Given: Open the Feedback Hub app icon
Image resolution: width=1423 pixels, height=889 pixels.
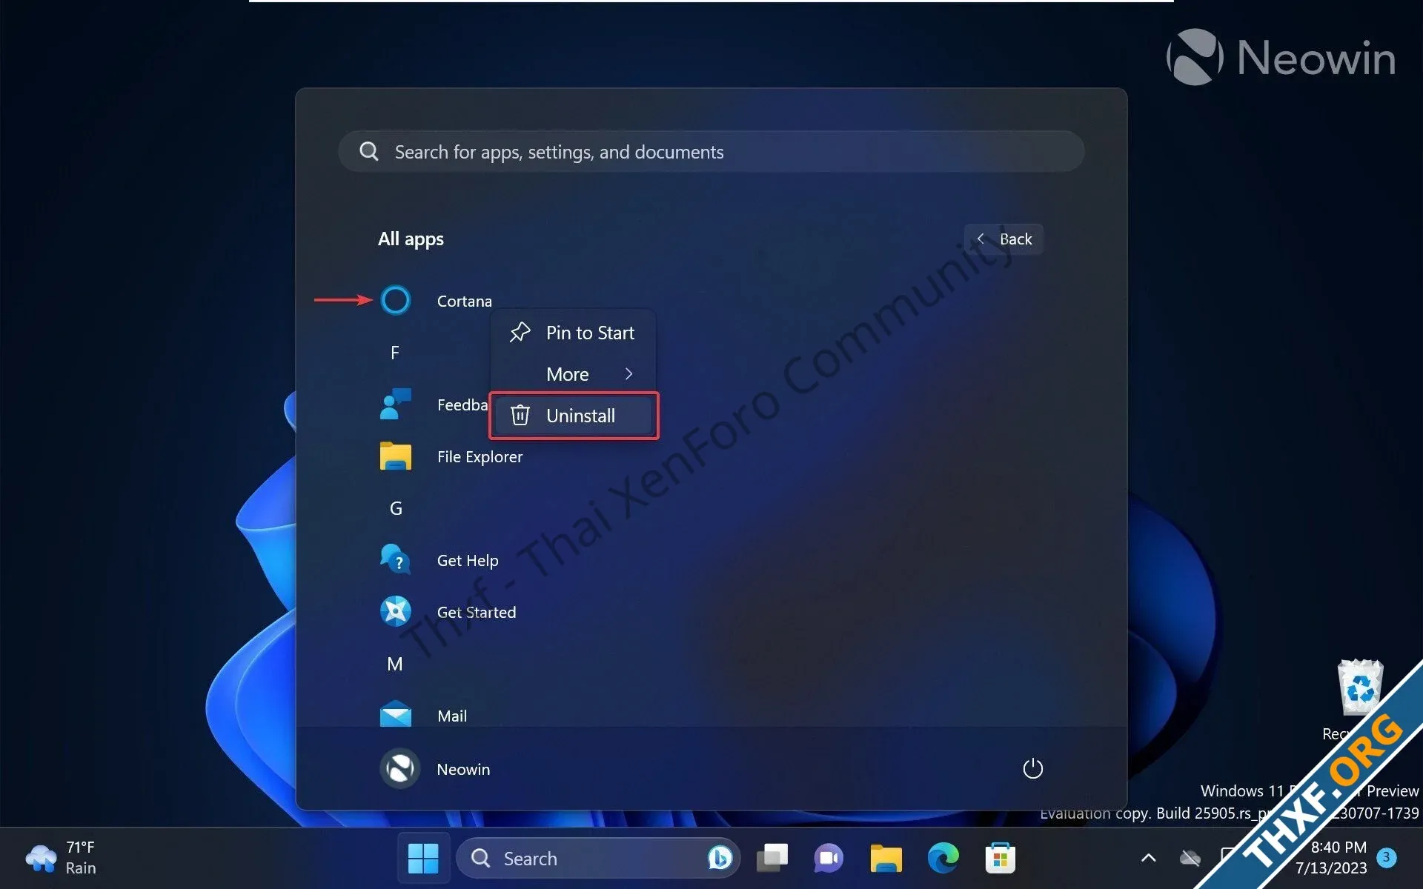Looking at the screenshot, I should 395,404.
